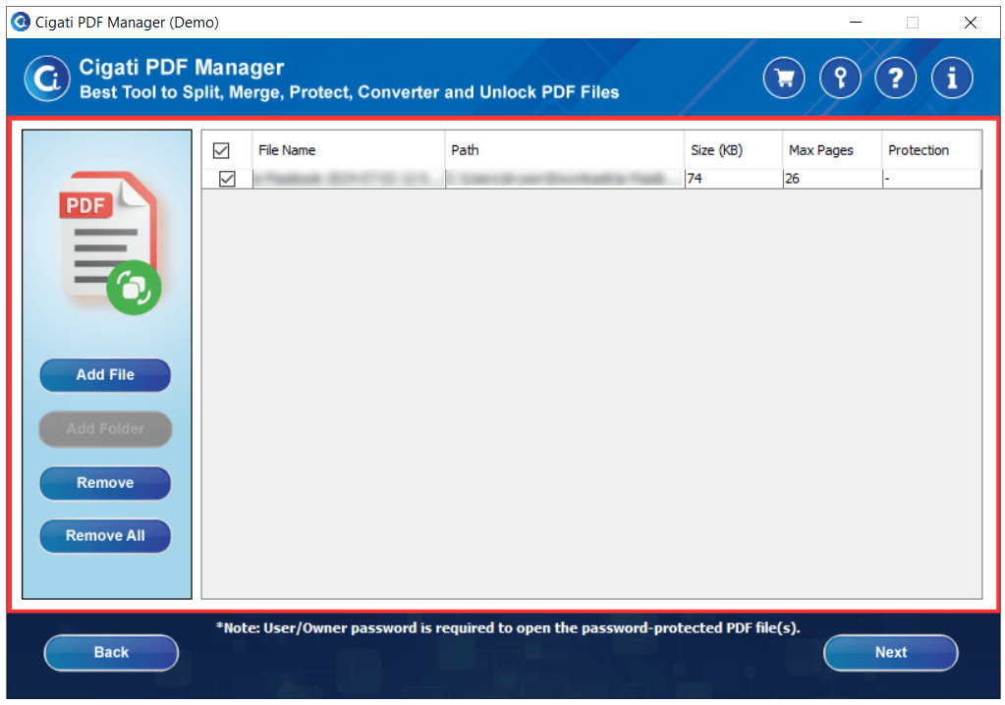This screenshot has width=1005, height=705.
Task: Uncheck the checkbox of the 74 KB file row
Action: 227,179
